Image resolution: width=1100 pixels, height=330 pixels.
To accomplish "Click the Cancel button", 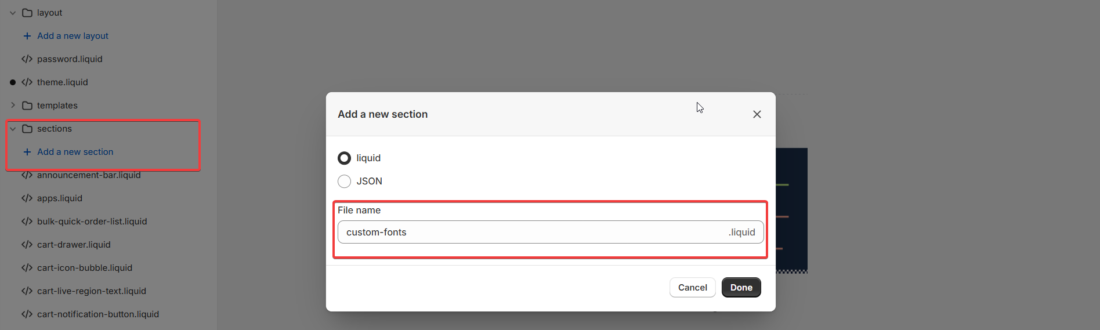I will tap(692, 287).
